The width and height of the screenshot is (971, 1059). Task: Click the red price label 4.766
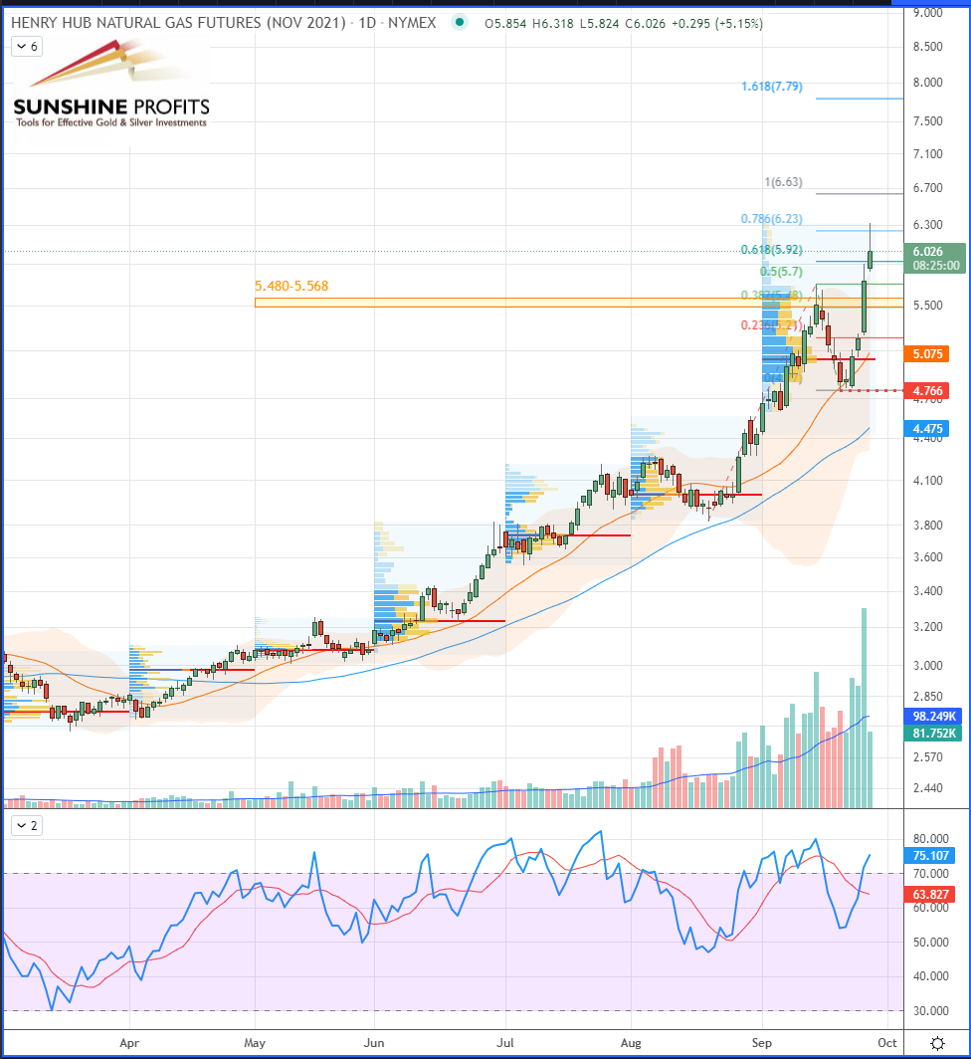[x=927, y=391]
